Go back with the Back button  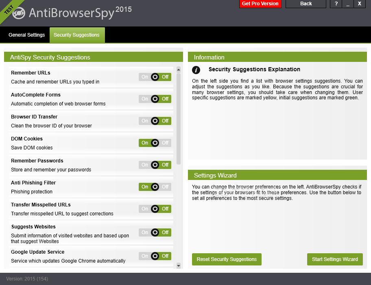pos(306,4)
